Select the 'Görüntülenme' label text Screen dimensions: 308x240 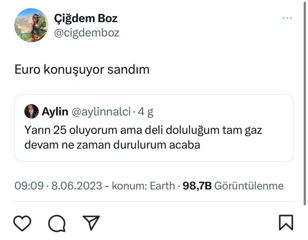(249, 186)
